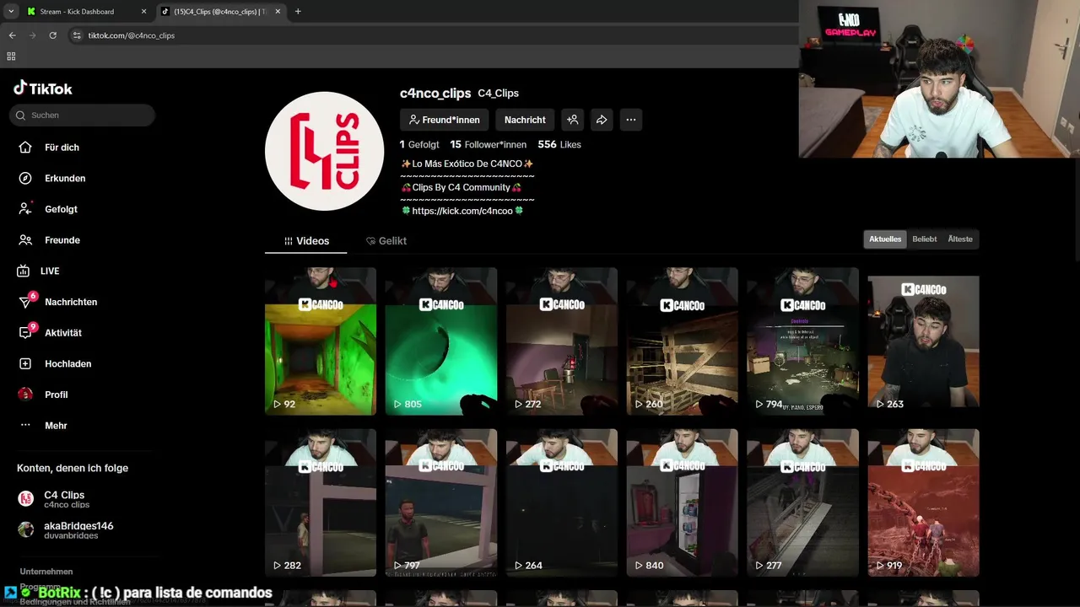Open the video with 277 views

coord(802,502)
